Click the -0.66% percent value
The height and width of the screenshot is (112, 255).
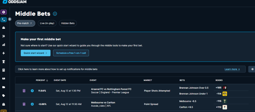pos(42,104)
